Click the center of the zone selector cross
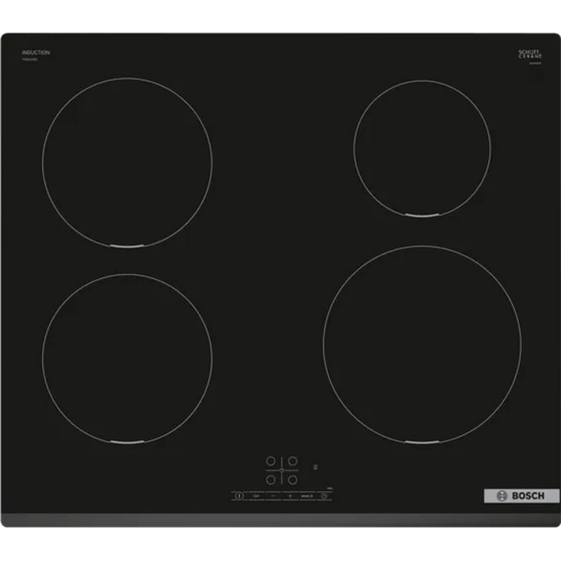The image size is (561, 561). click(282, 471)
